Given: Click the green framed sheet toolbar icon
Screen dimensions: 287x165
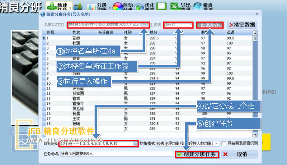Looking at the screenshot, I should (x=161, y=6).
